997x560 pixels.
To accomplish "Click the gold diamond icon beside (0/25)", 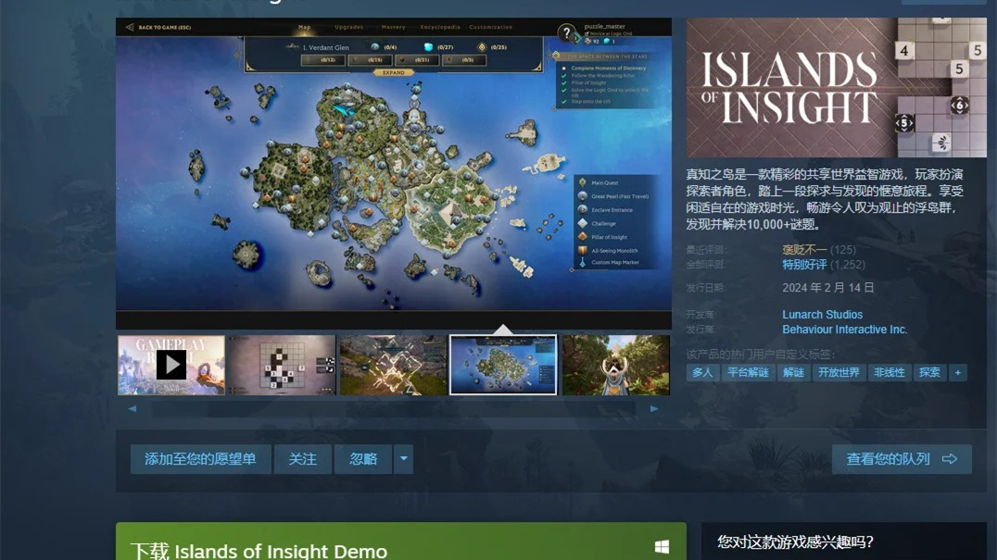I will (x=482, y=47).
